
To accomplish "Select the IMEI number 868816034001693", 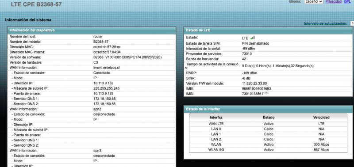I will (x=256, y=89).
